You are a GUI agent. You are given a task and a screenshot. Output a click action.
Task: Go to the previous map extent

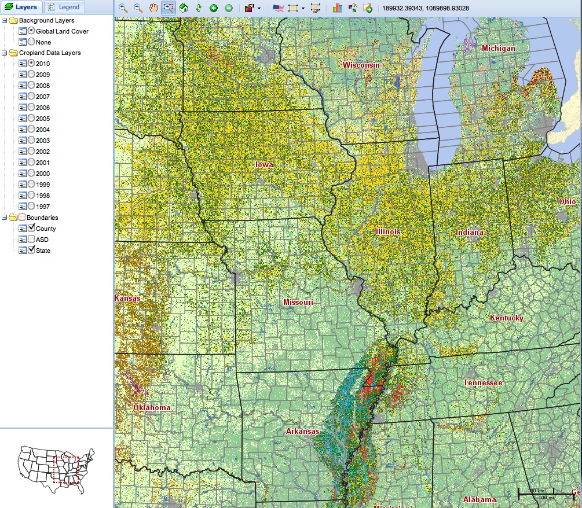tap(214, 8)
